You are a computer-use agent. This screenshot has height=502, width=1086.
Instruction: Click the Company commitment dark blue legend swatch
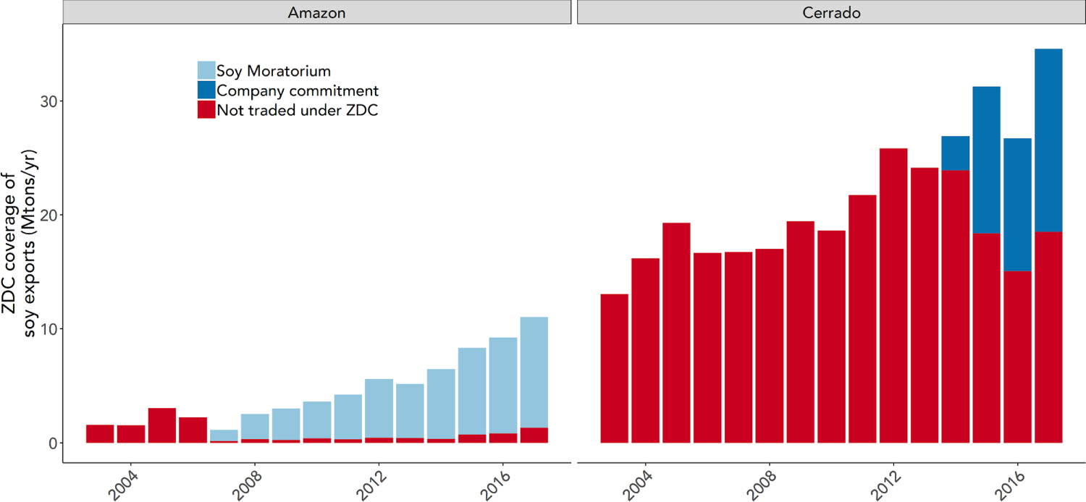click(206, 90)
